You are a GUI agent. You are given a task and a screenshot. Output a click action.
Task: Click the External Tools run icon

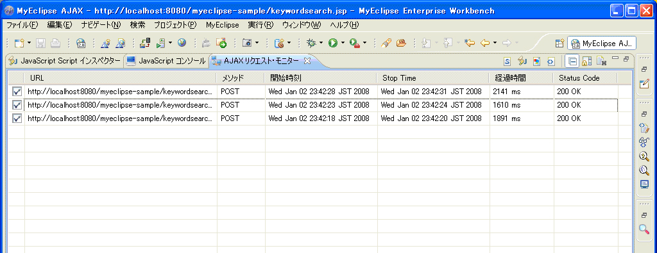[x=354, y=43]
